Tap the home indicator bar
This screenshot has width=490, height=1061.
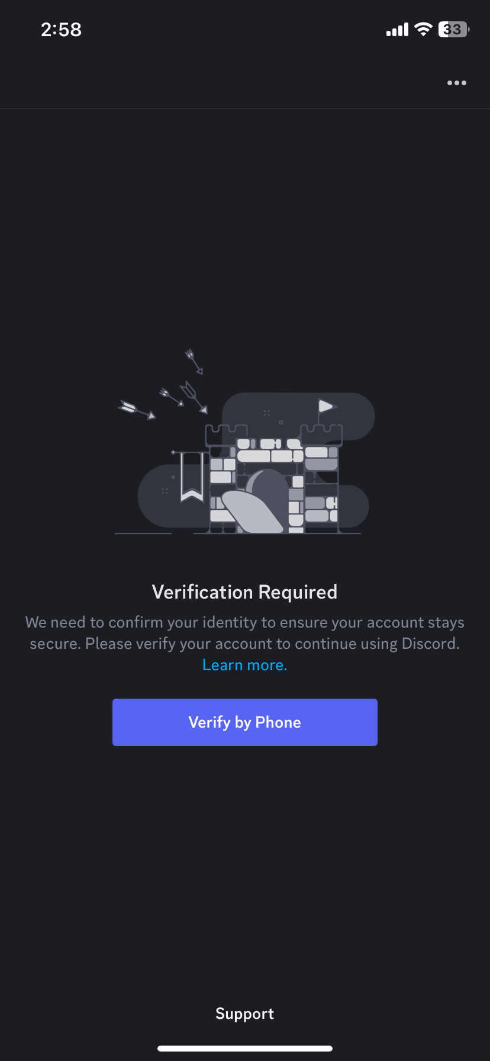pyautogui.click(x=244, y=1048)
